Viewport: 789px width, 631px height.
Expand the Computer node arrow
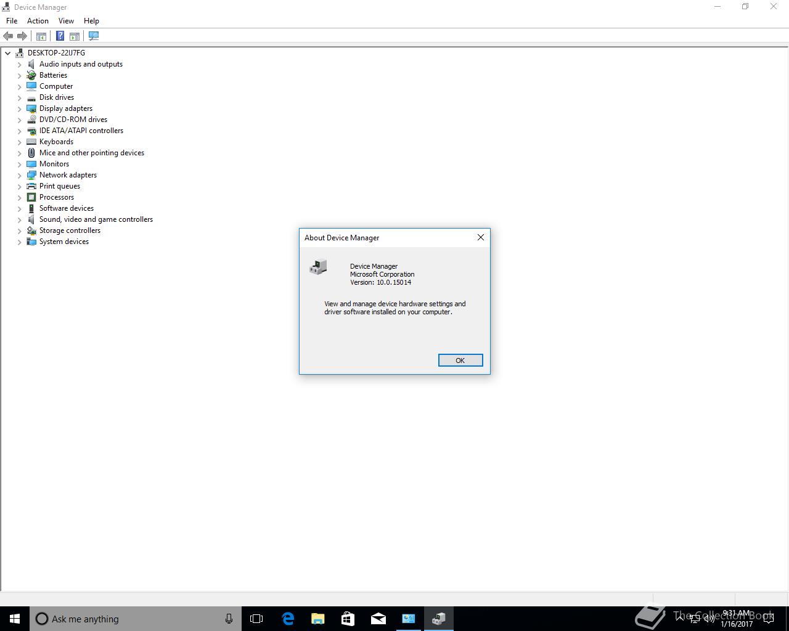tap(20, 86)
